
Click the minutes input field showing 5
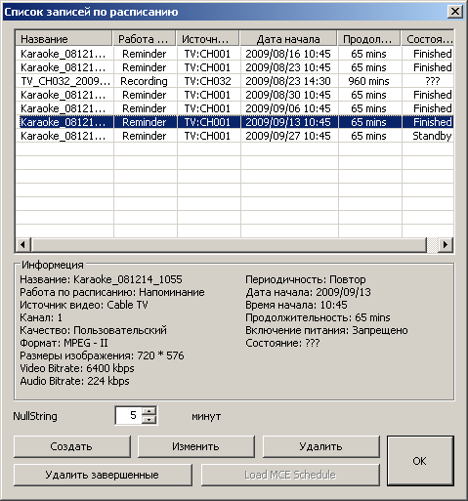click(x=129, y=415)
